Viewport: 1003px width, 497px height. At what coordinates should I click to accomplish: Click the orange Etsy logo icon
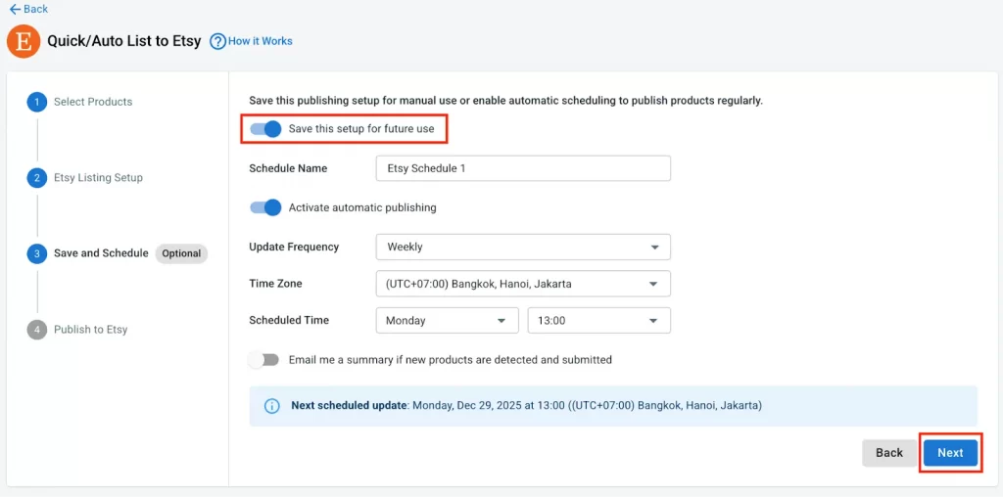tap(24, 42)
